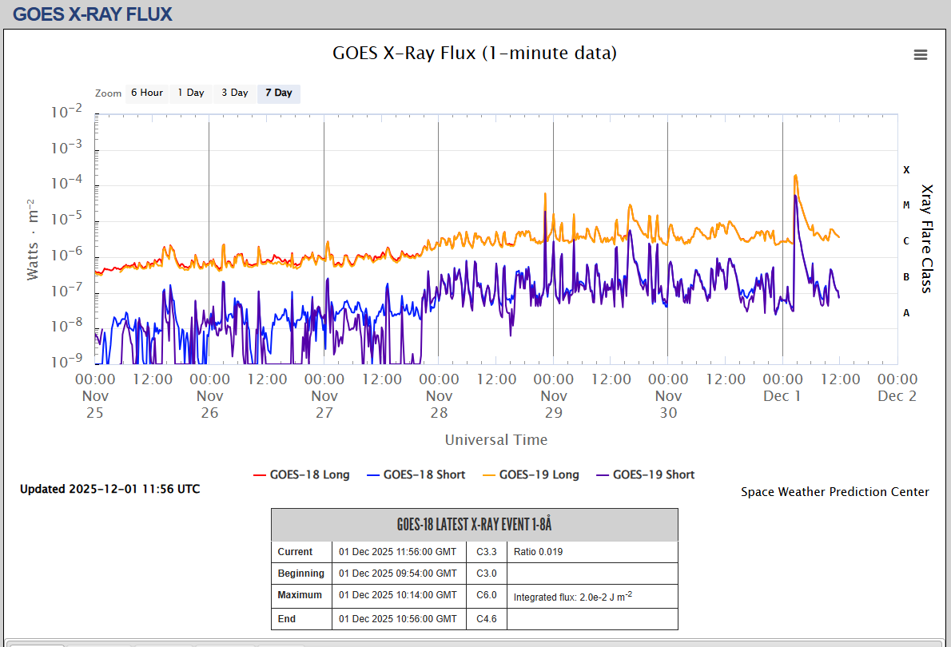Click the GOES-18 Latest X-Ray Event table header
Image resolution: width=951 pixels, height=647 pixels.
click(474, 525)
